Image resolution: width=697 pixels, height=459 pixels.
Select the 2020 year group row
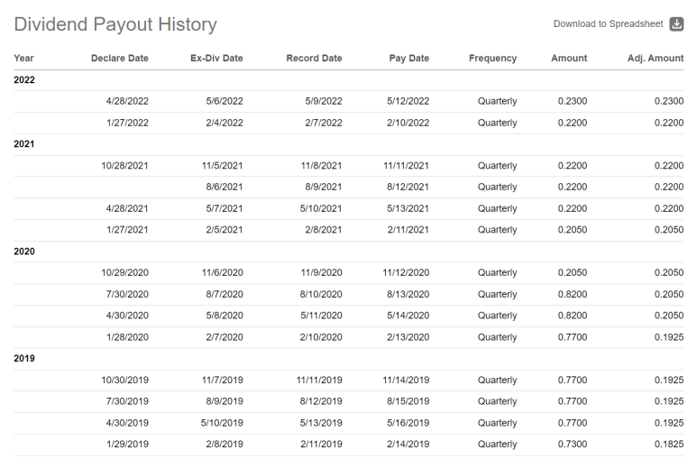[x=348, y=252]
